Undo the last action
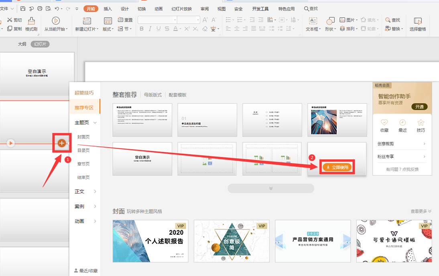Screen dimensions: 439x276 57,9
